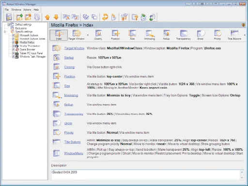
Task: Switch to the Size tab
Action: (x=132, y=35)
